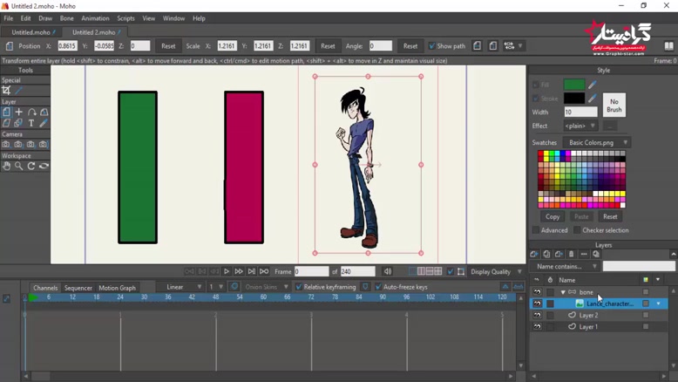Hide Layer 2 via eye icon
Image resolution: width=678 pixels, height=382 pixels.
point(537,316)
